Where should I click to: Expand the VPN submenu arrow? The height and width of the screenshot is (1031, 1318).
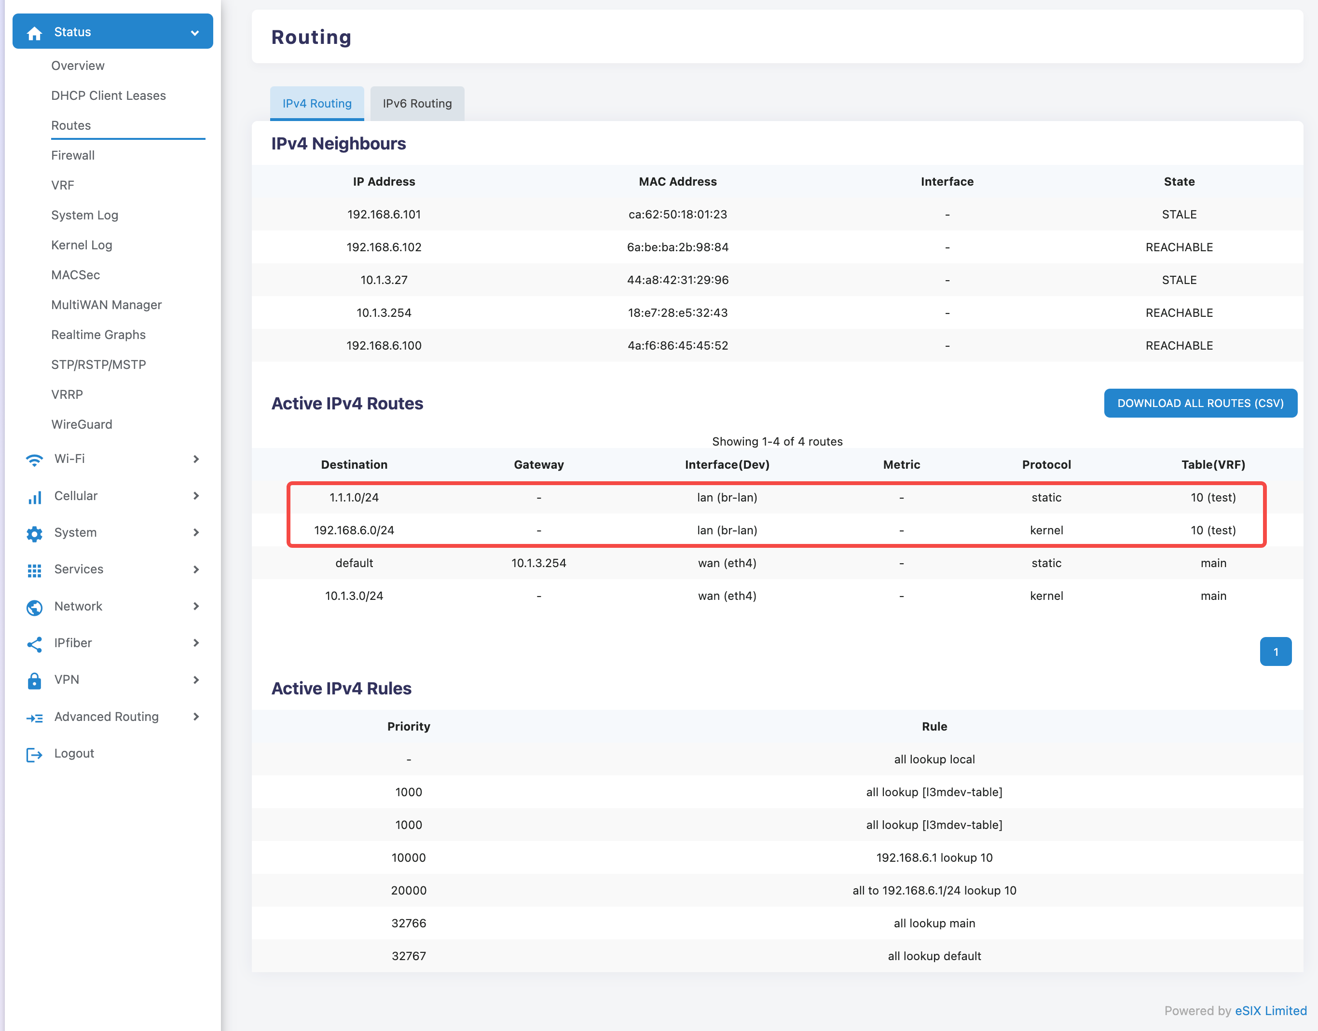pos(196,679)
